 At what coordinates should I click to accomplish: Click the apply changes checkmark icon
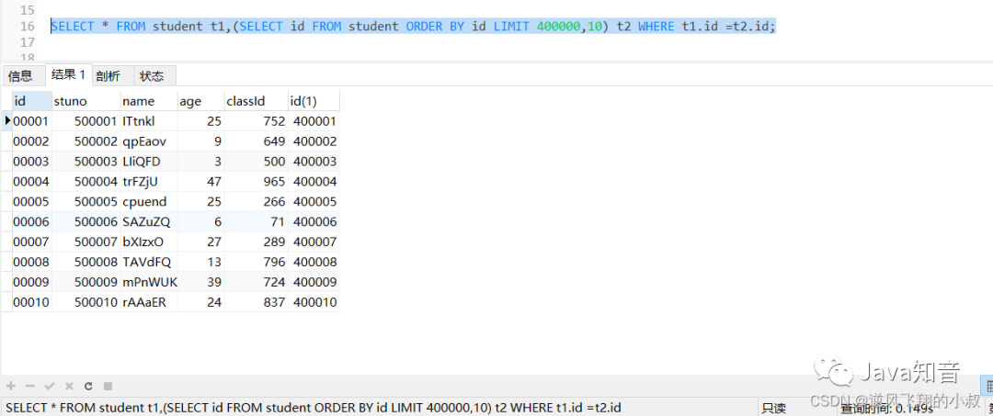[x=50, y=386]
